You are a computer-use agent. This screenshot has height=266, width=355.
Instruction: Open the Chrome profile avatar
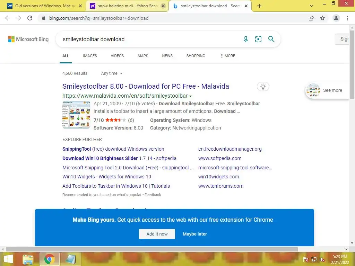336,18
